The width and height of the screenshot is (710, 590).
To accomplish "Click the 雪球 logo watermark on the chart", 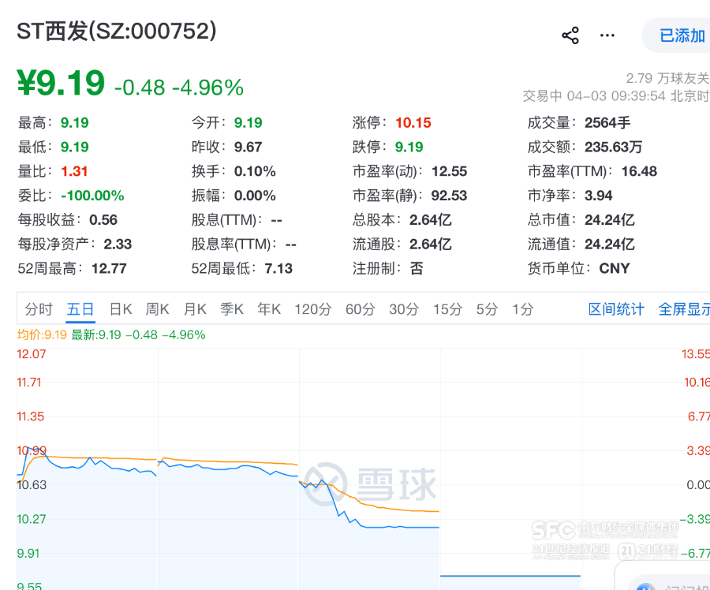I will coord(371,484).
